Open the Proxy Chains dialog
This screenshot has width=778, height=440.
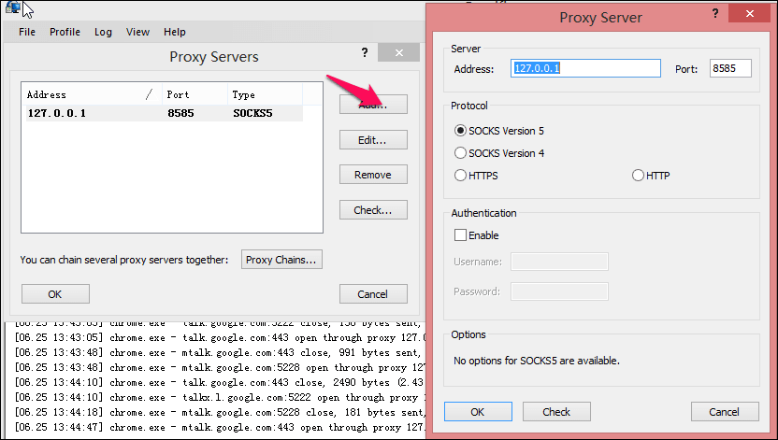281,260
